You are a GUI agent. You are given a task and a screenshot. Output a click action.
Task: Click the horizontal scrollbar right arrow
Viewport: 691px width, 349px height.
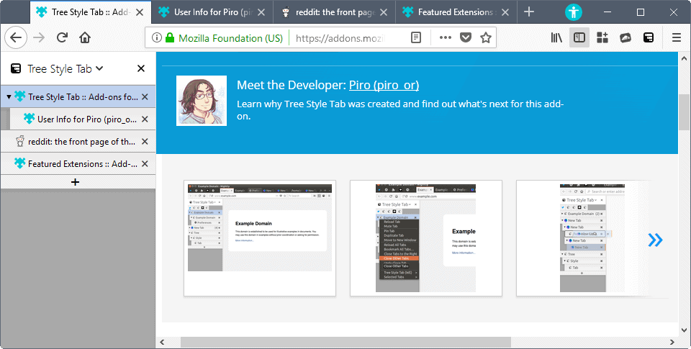[x=672, y=342]
